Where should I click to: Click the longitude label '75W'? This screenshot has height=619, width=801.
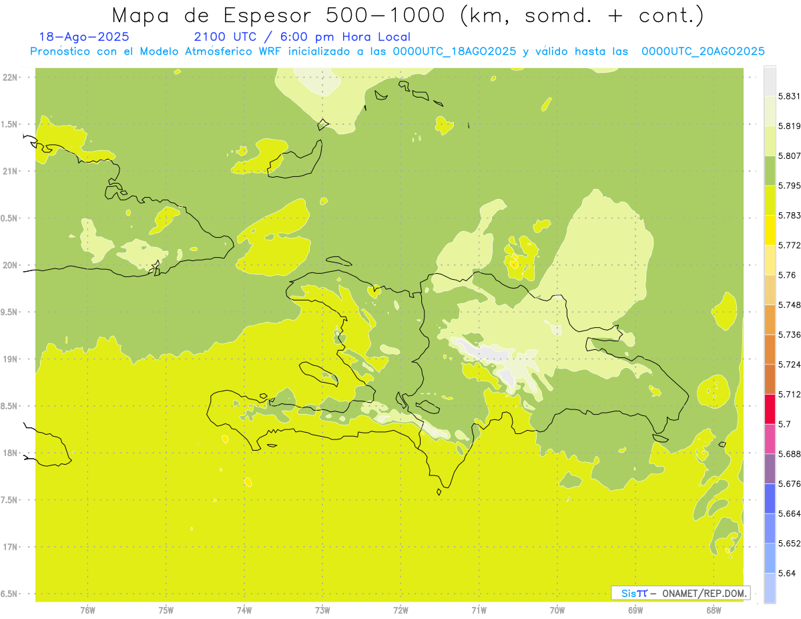coord(166,610)
